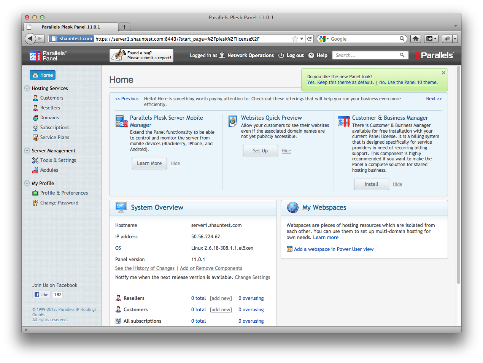Click the browser reload icon
The width and height of the screenshot is (483, 363).
[x=310, y=39]
